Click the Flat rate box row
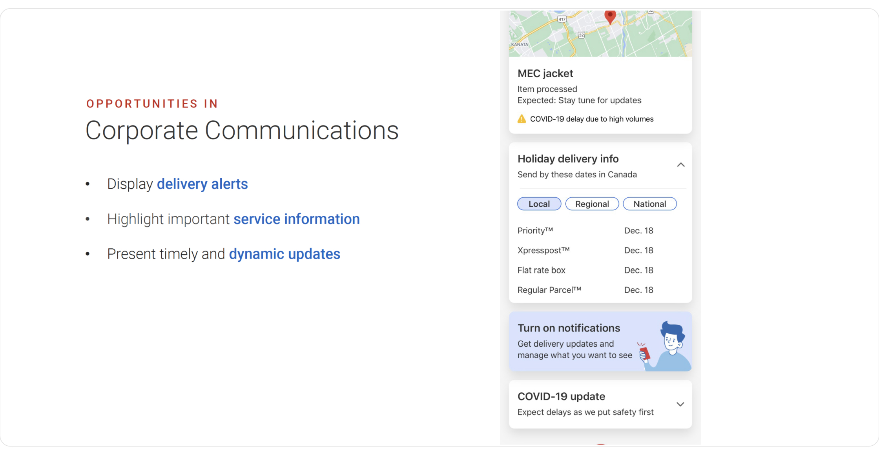 [585, 270]
